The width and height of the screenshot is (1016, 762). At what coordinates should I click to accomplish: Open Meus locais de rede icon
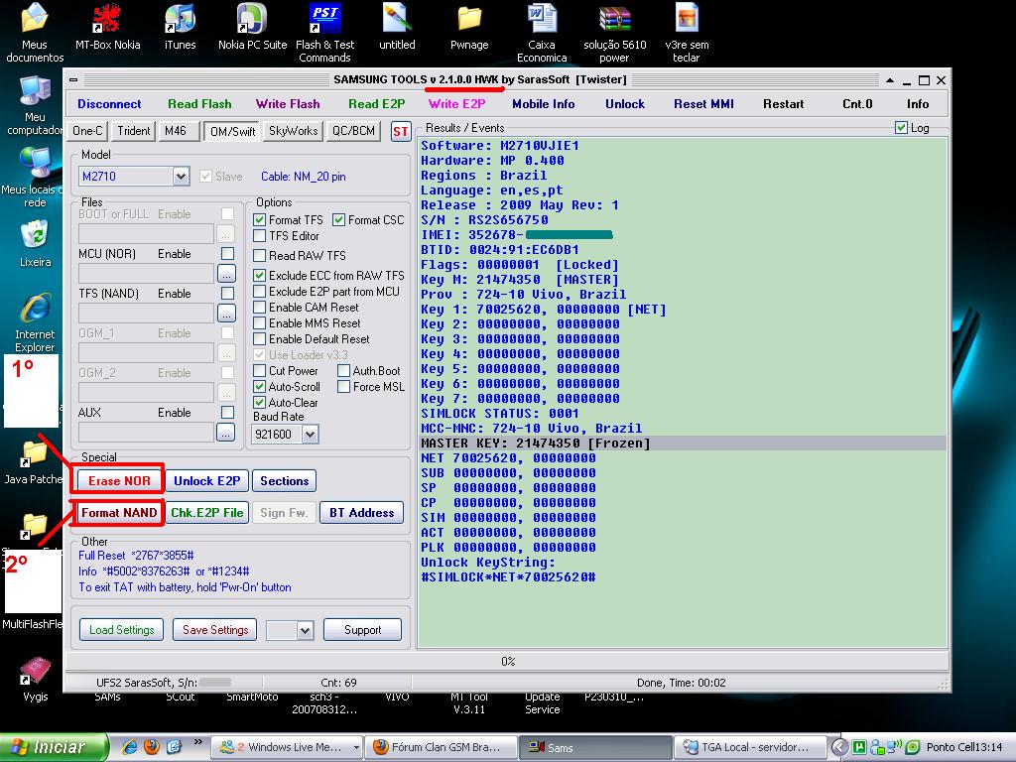pyautogui.click(x=35, y=177)
